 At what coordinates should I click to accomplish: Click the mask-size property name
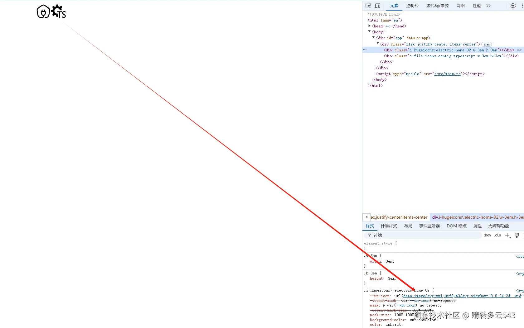click(380, 315)
